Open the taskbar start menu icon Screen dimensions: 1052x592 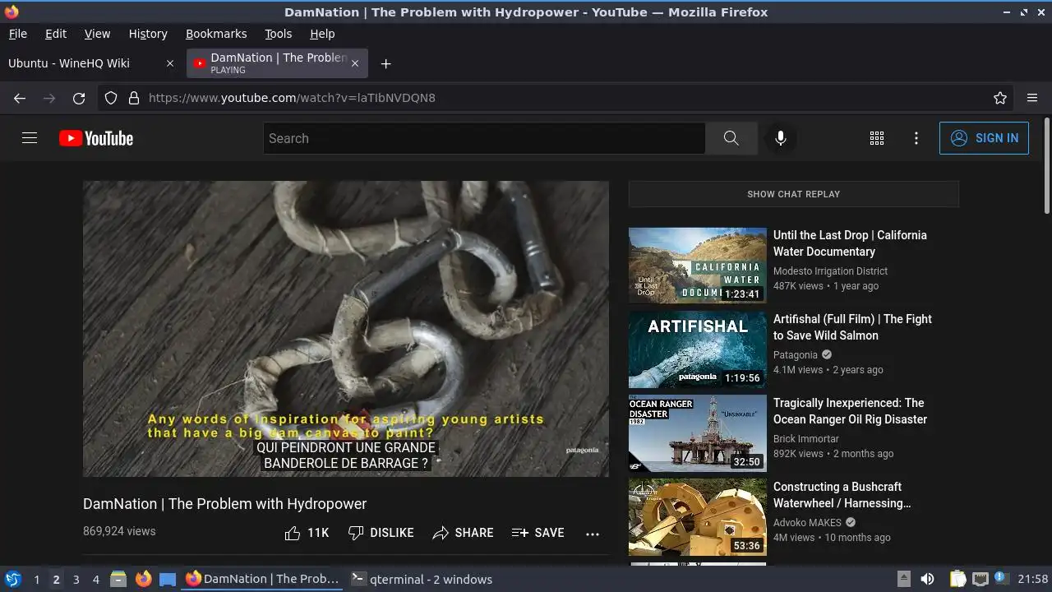point(12,579)
